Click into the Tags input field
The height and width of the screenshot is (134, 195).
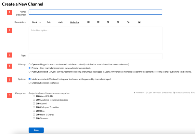pos(95,56)
